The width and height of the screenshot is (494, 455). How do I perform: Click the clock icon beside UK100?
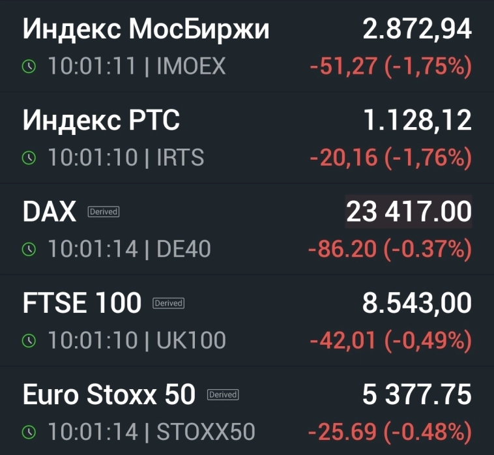29,340
